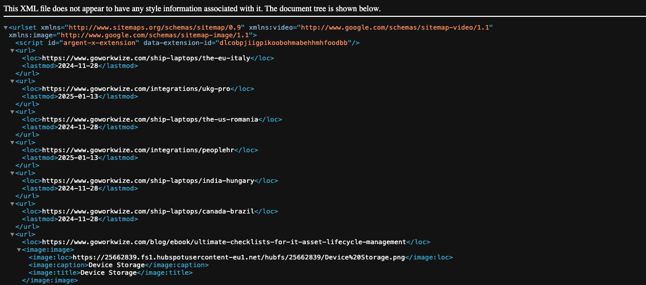Click the sitemaps.org xmlns attribute value
The height and width of the screenshot is (285, 646).
coord(157,28)
